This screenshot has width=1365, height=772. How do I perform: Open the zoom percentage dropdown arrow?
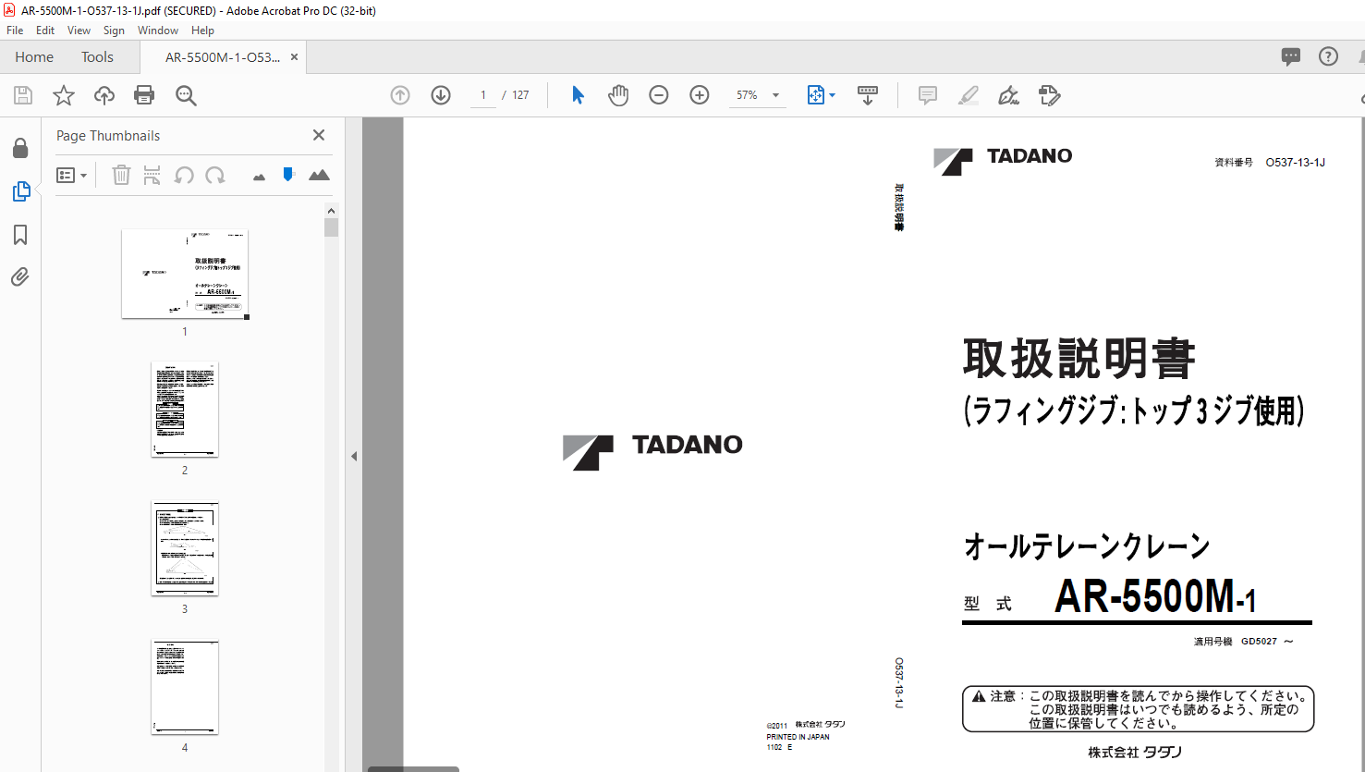tap(775, 95)
